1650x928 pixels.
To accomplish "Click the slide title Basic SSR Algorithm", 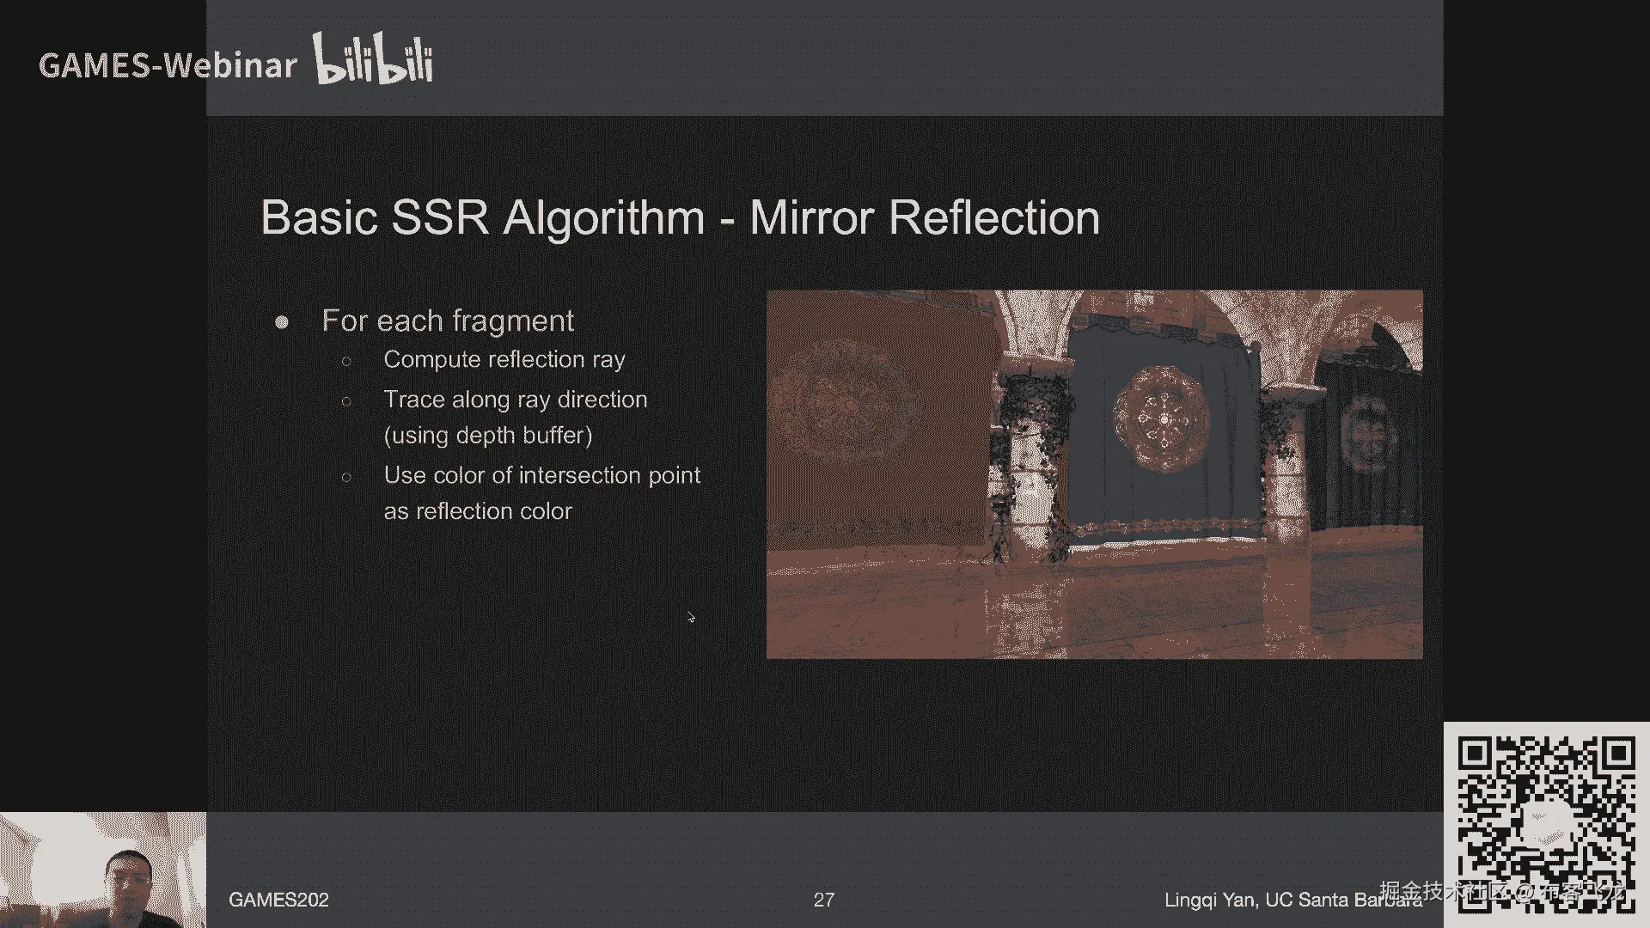I will pos(679,217).
